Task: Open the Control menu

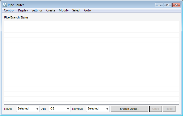Action: tap(9, 10)
